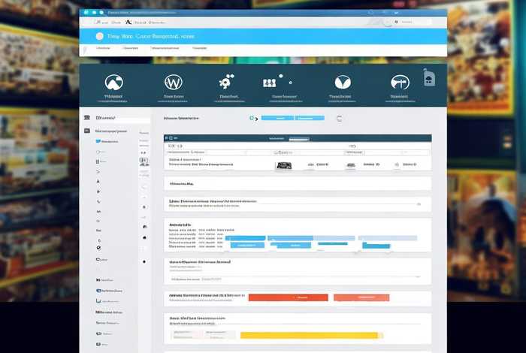Viewport: 526px width, 353px height.
Task: Click the white circle in the blue banner
Action: click(100, 35)
